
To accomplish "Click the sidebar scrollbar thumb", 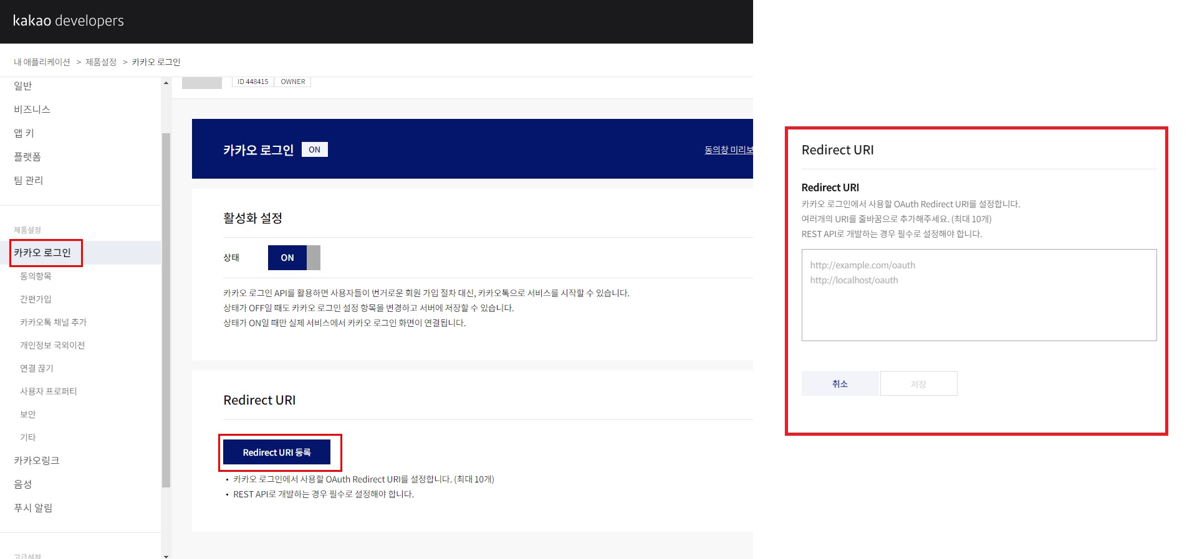I will click(x=166, y=310).
